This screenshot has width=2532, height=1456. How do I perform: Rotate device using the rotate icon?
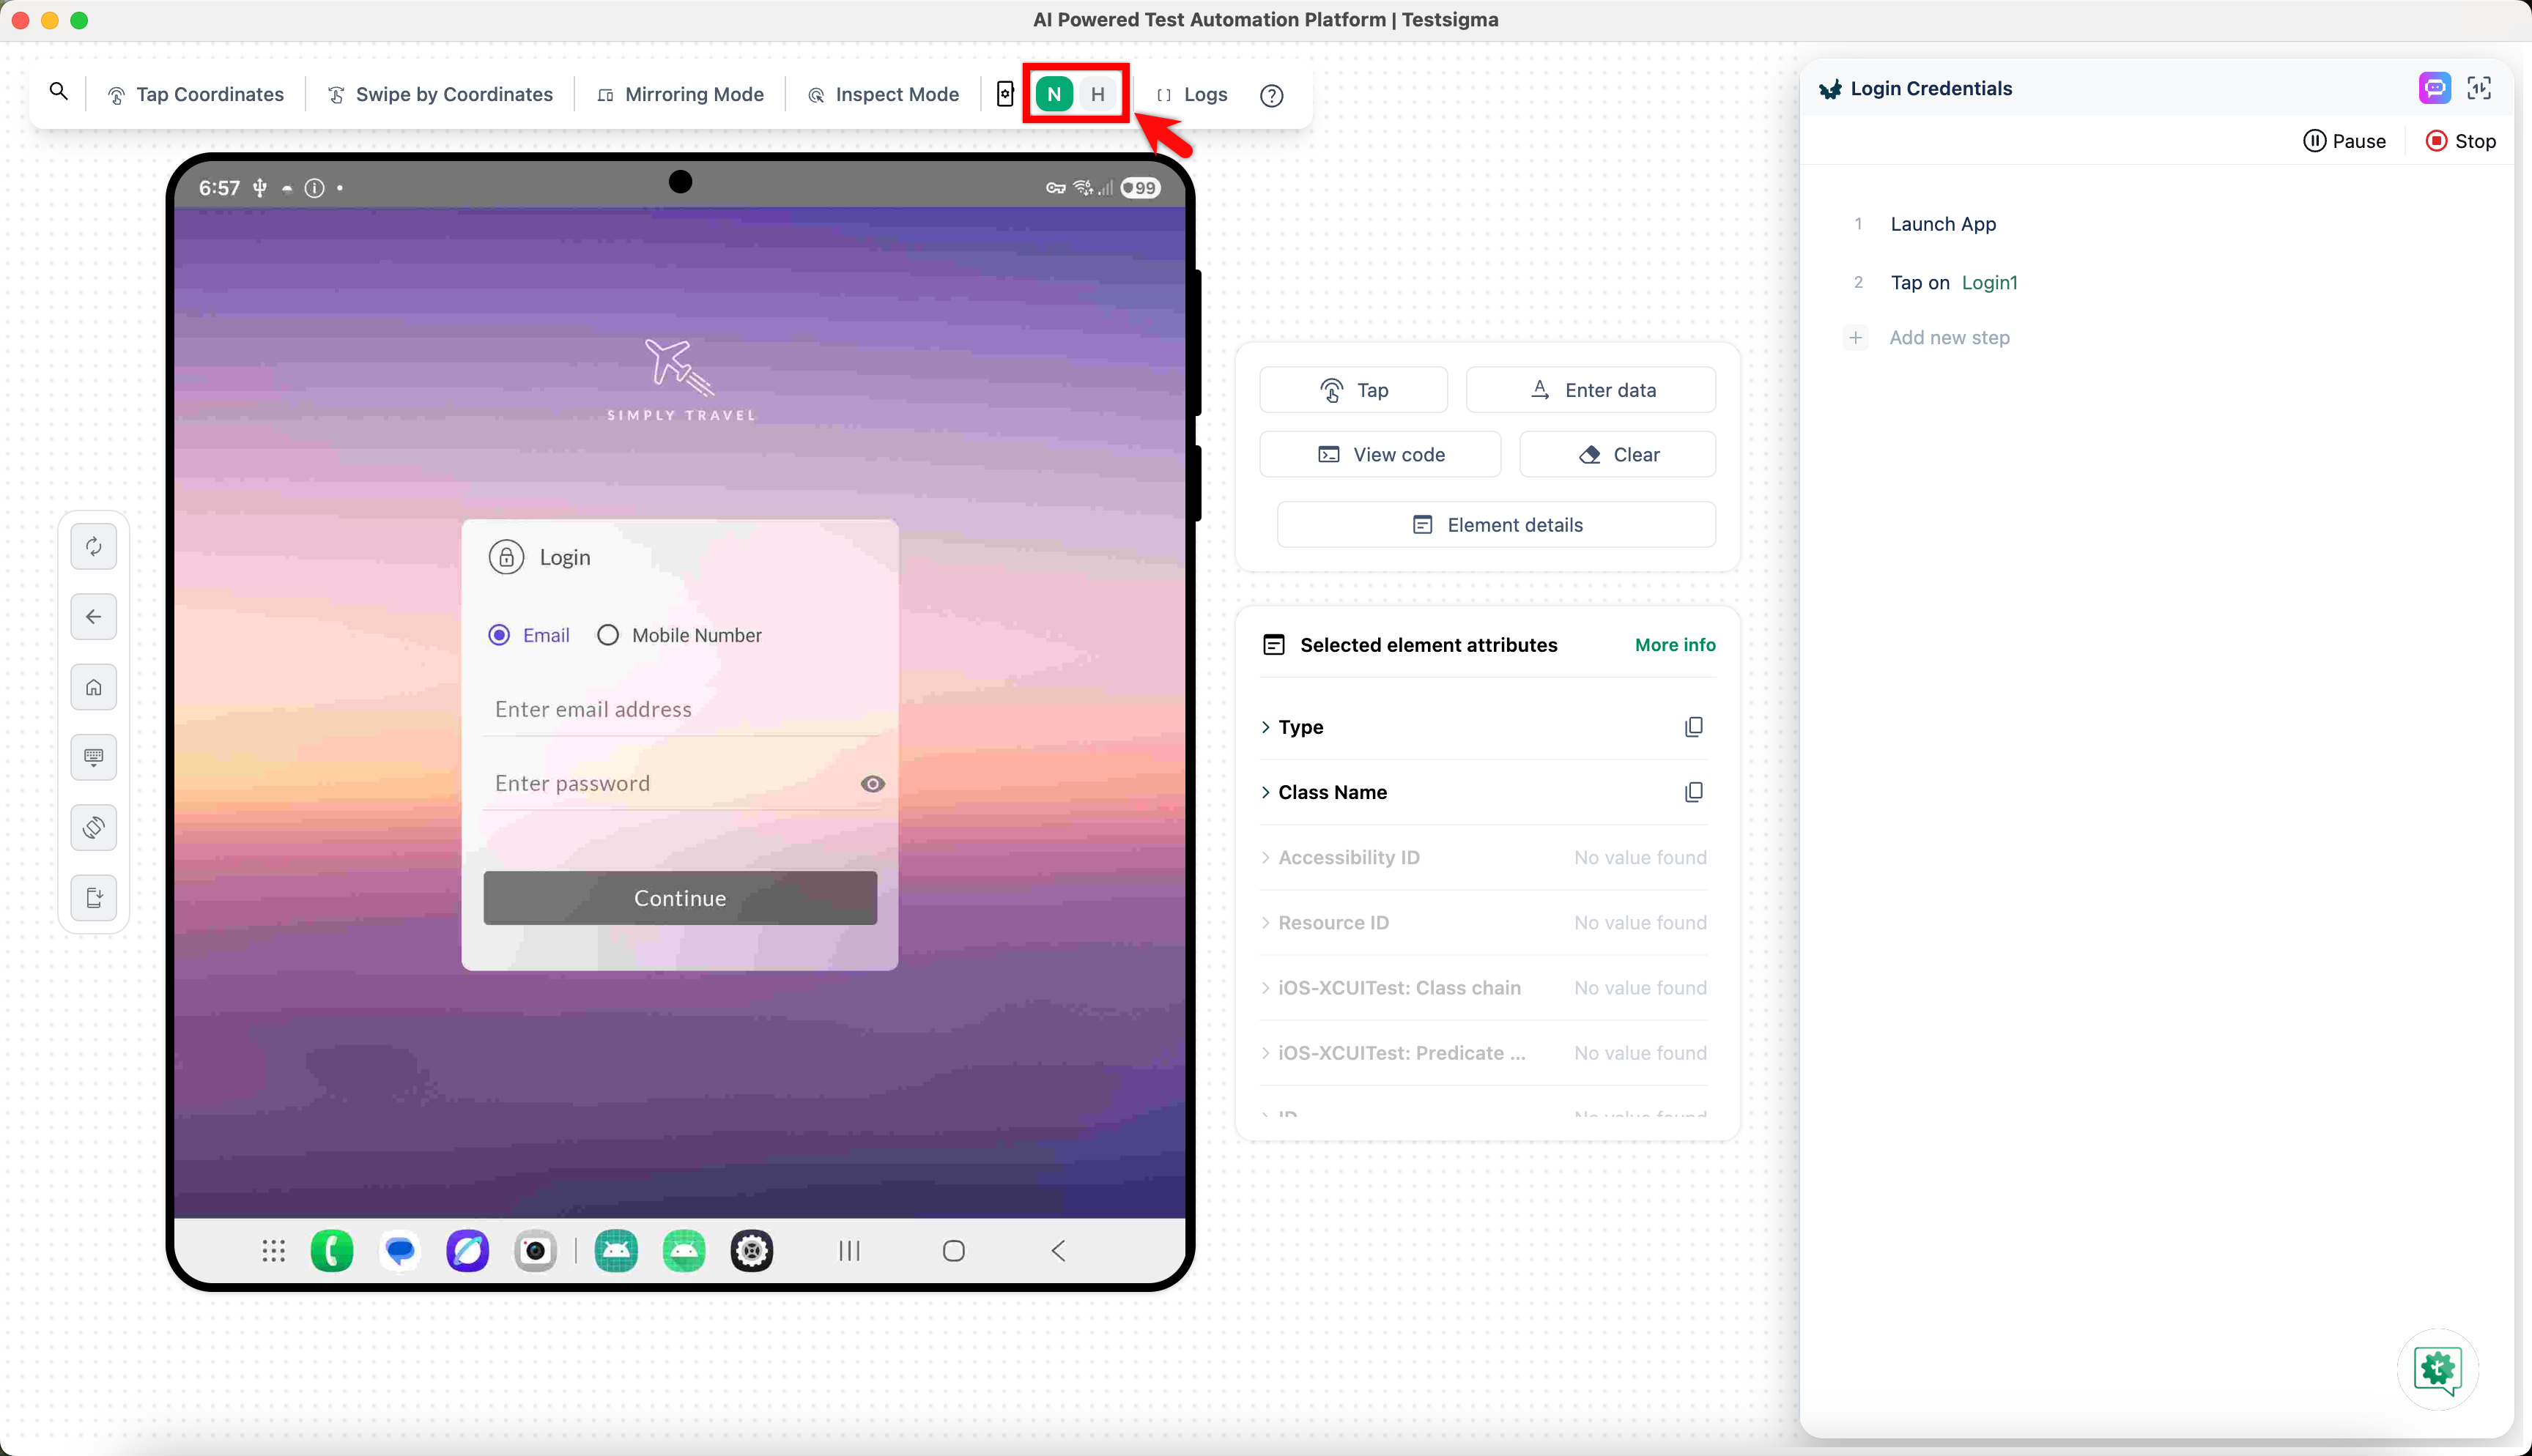point(94,827)
